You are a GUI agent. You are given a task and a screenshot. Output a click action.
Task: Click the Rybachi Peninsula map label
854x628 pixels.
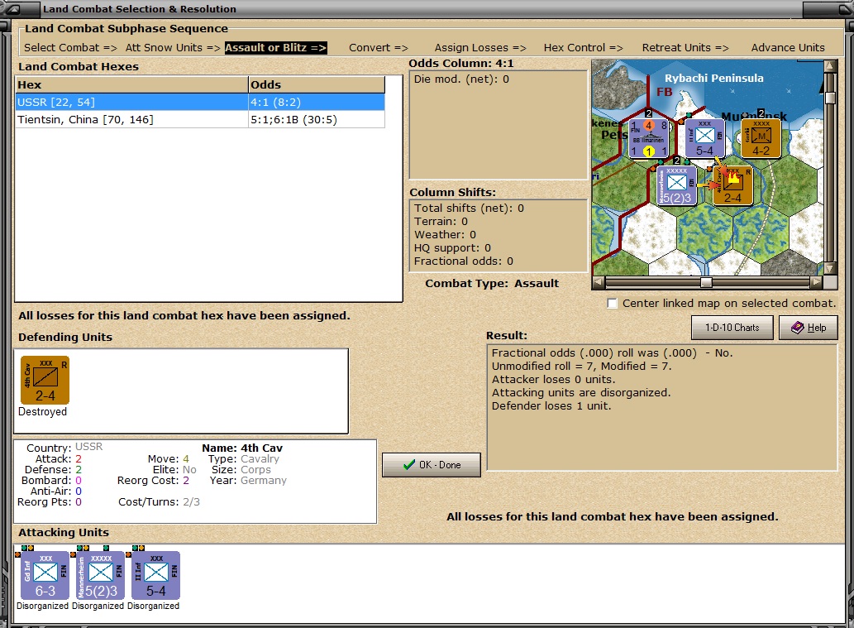tap(714, 78)
